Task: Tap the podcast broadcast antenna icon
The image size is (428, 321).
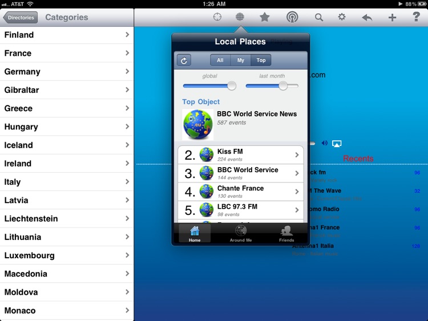Action: coord(292,17)
